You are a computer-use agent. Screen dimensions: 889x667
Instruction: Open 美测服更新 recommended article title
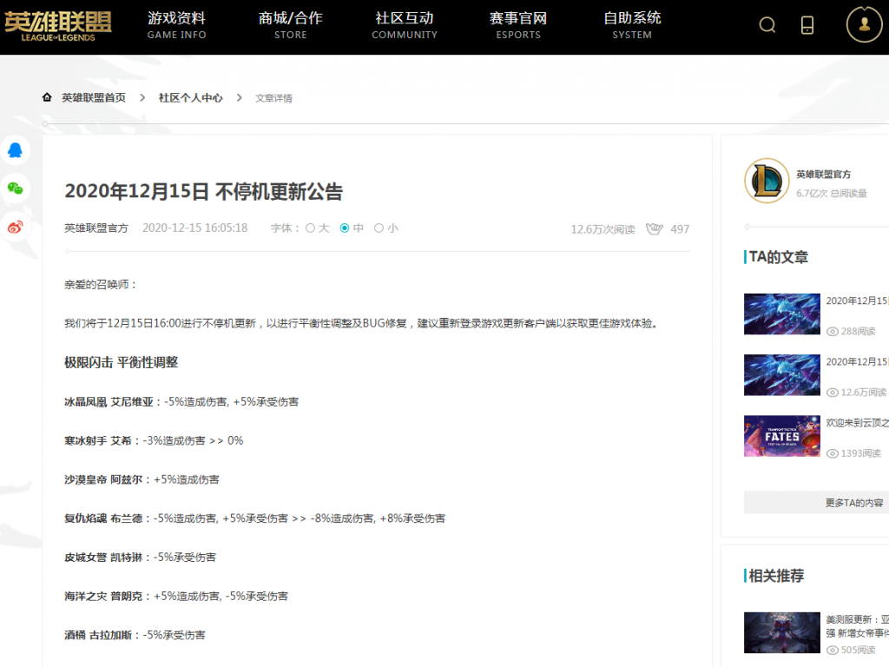(857, 626)
